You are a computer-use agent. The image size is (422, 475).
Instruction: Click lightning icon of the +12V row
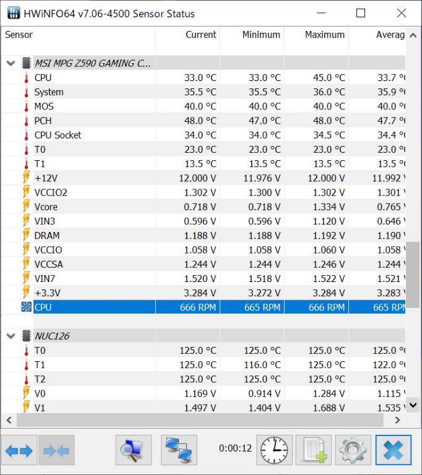coord(27,178)
